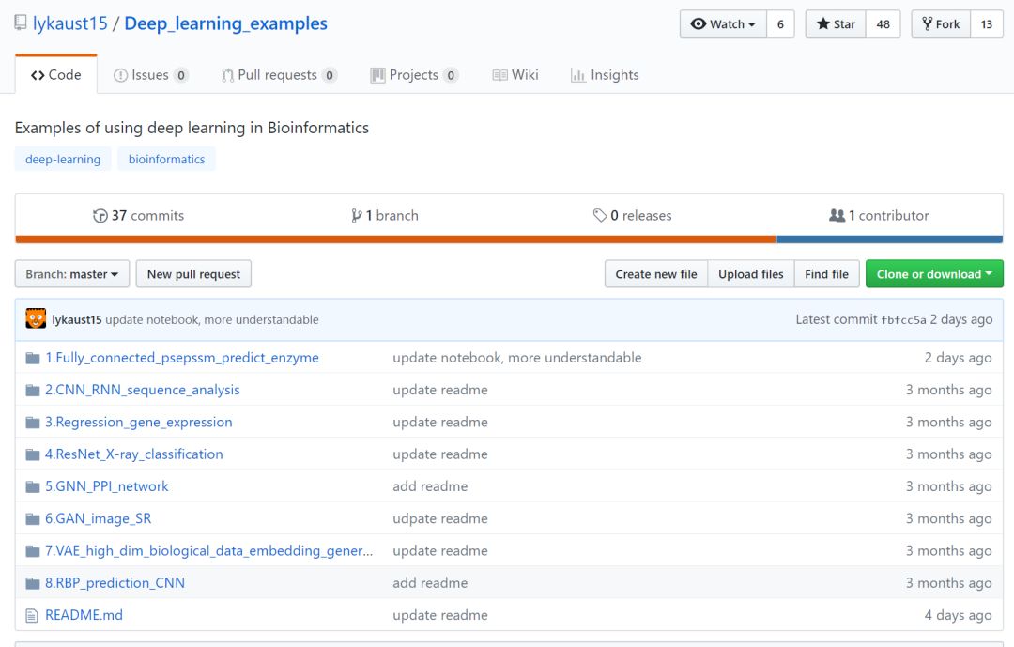Image resolution: width=1014 pixels, height=647 pixels.
Task: Click the folder icon for 6.GAN_image_SR
Action: click(33, 518)
